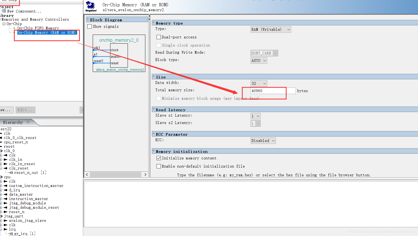The width and height of the screenshot is (418, 236).
Task: Select clk_in hierarchy item
Action: [16, 159]
